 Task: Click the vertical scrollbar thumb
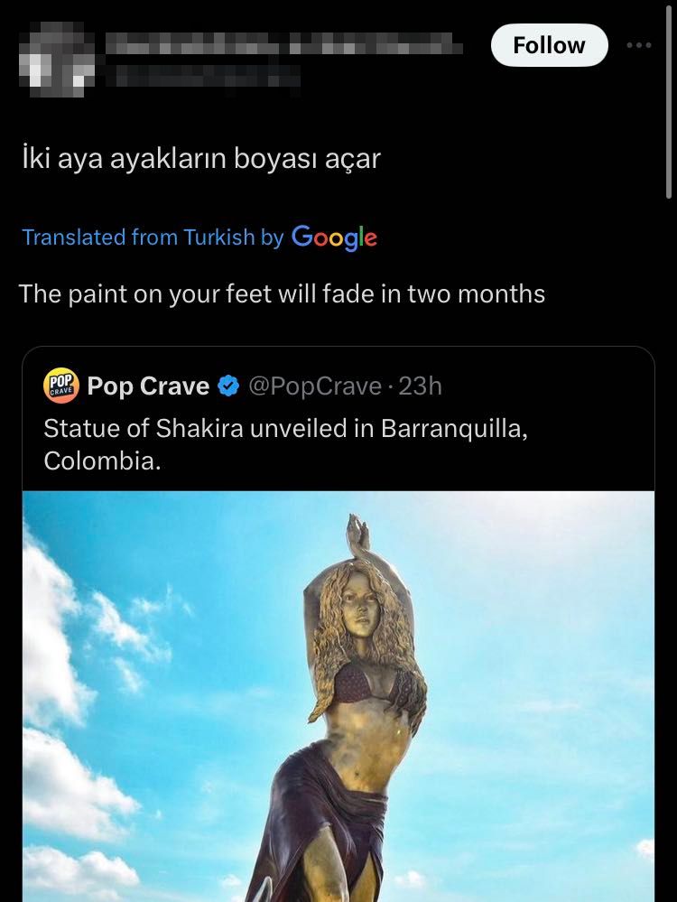(668, 99)
